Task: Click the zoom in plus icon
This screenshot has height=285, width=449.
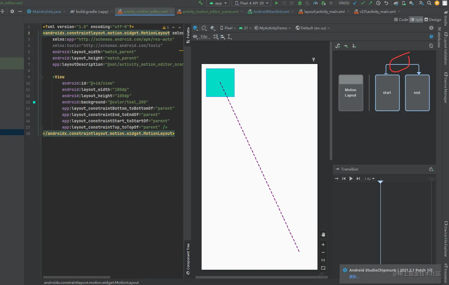Action: pyautogui.click(x=323, y=245)
